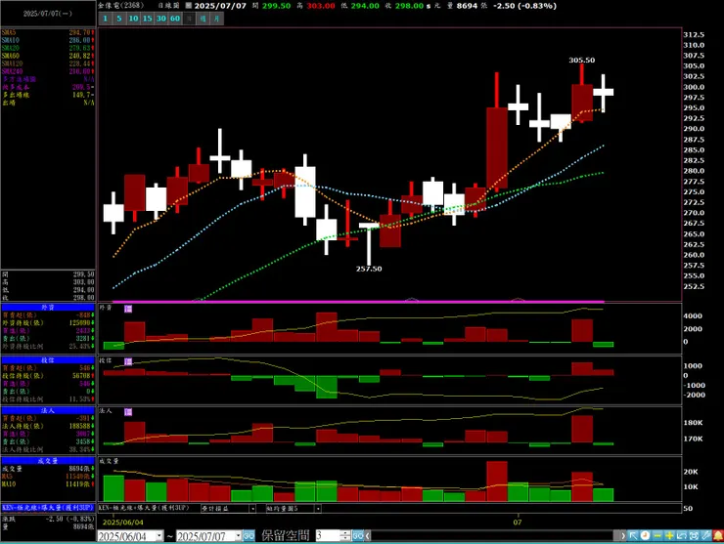Viewport: 724px width, 544px height.
Task: Click the 257.50 low price label
Action: [369, 269]
